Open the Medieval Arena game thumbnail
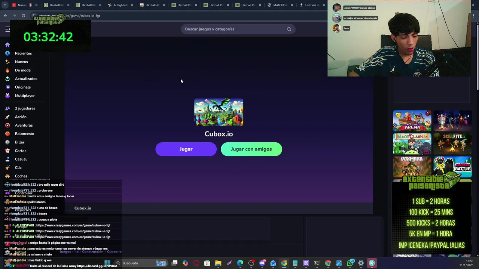479x269 pixels. pyautogui.click(x=412, y=121)
